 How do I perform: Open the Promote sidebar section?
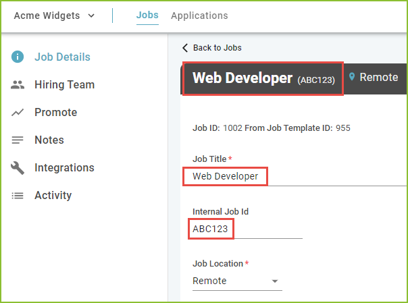[56, 112]
